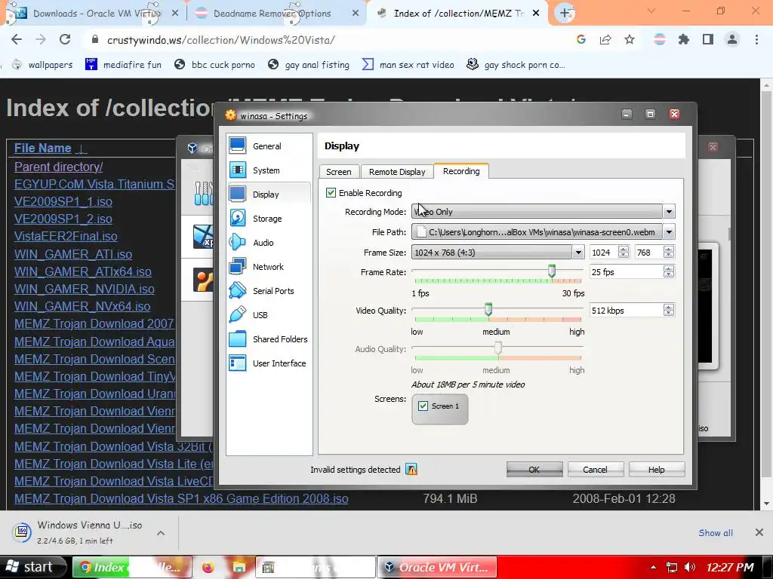Go back in Chrome browser

pyautogui.click(x=17, y=39)
